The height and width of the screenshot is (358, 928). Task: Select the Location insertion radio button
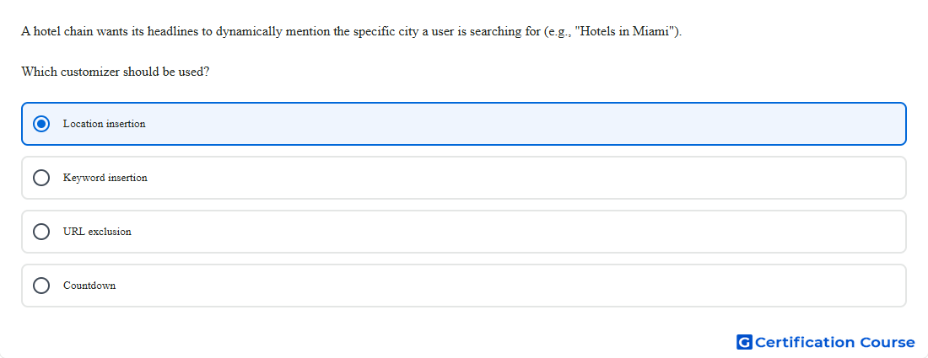(41, 124)
